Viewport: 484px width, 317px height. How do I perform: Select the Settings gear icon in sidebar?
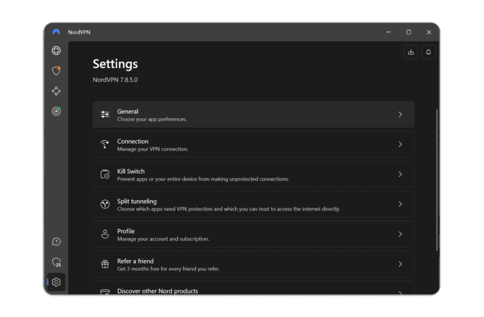point(56,282)
